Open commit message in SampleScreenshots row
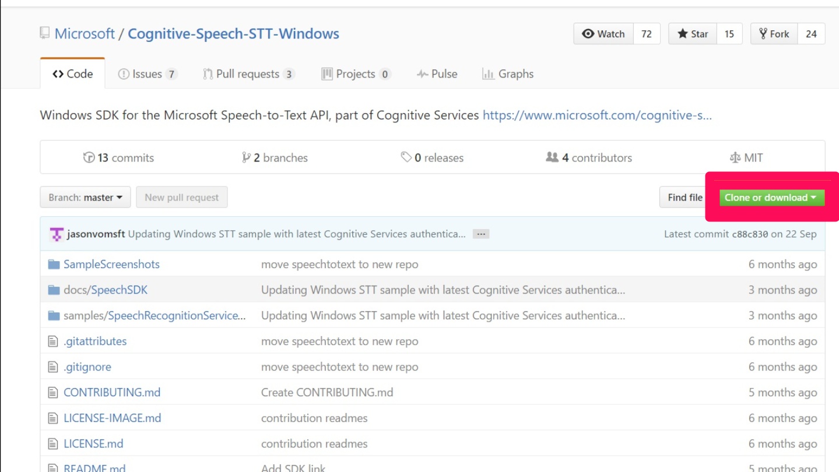This screenshot has width=839, height=472. [x=340, y=265]
